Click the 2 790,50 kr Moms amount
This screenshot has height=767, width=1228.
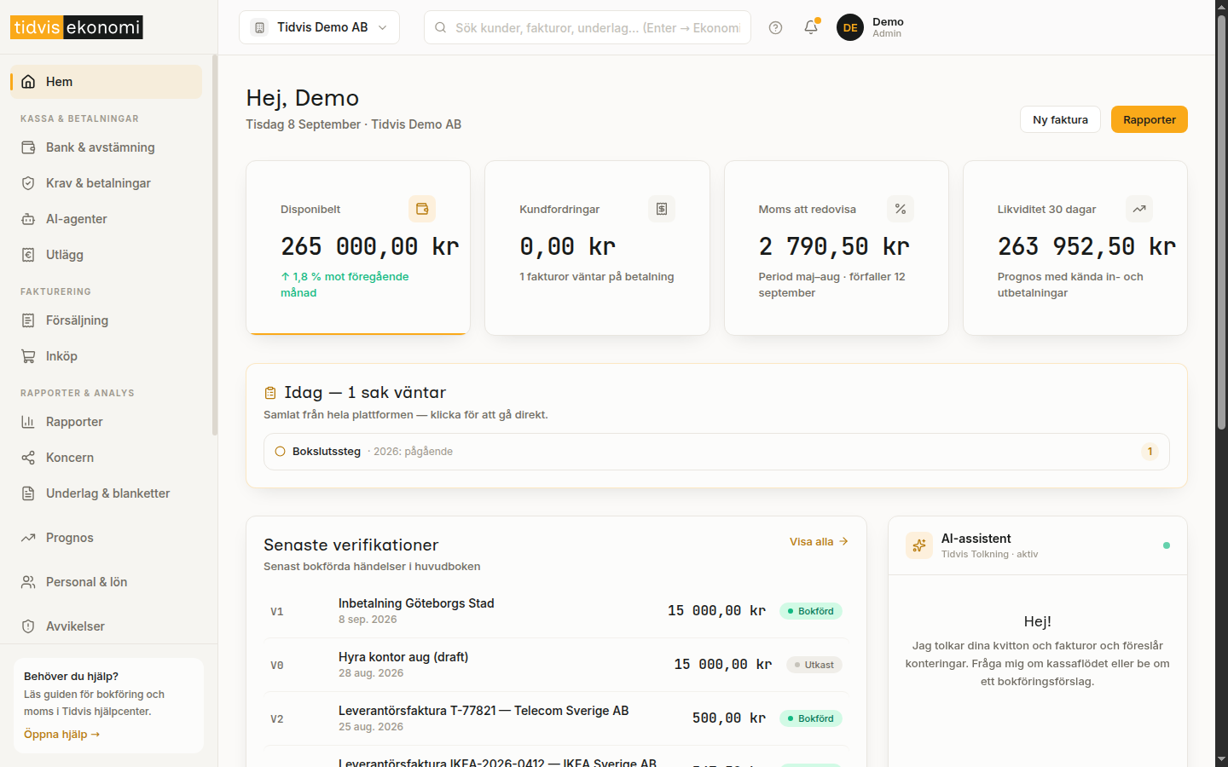pyautogui.click(x=834, y=247)
